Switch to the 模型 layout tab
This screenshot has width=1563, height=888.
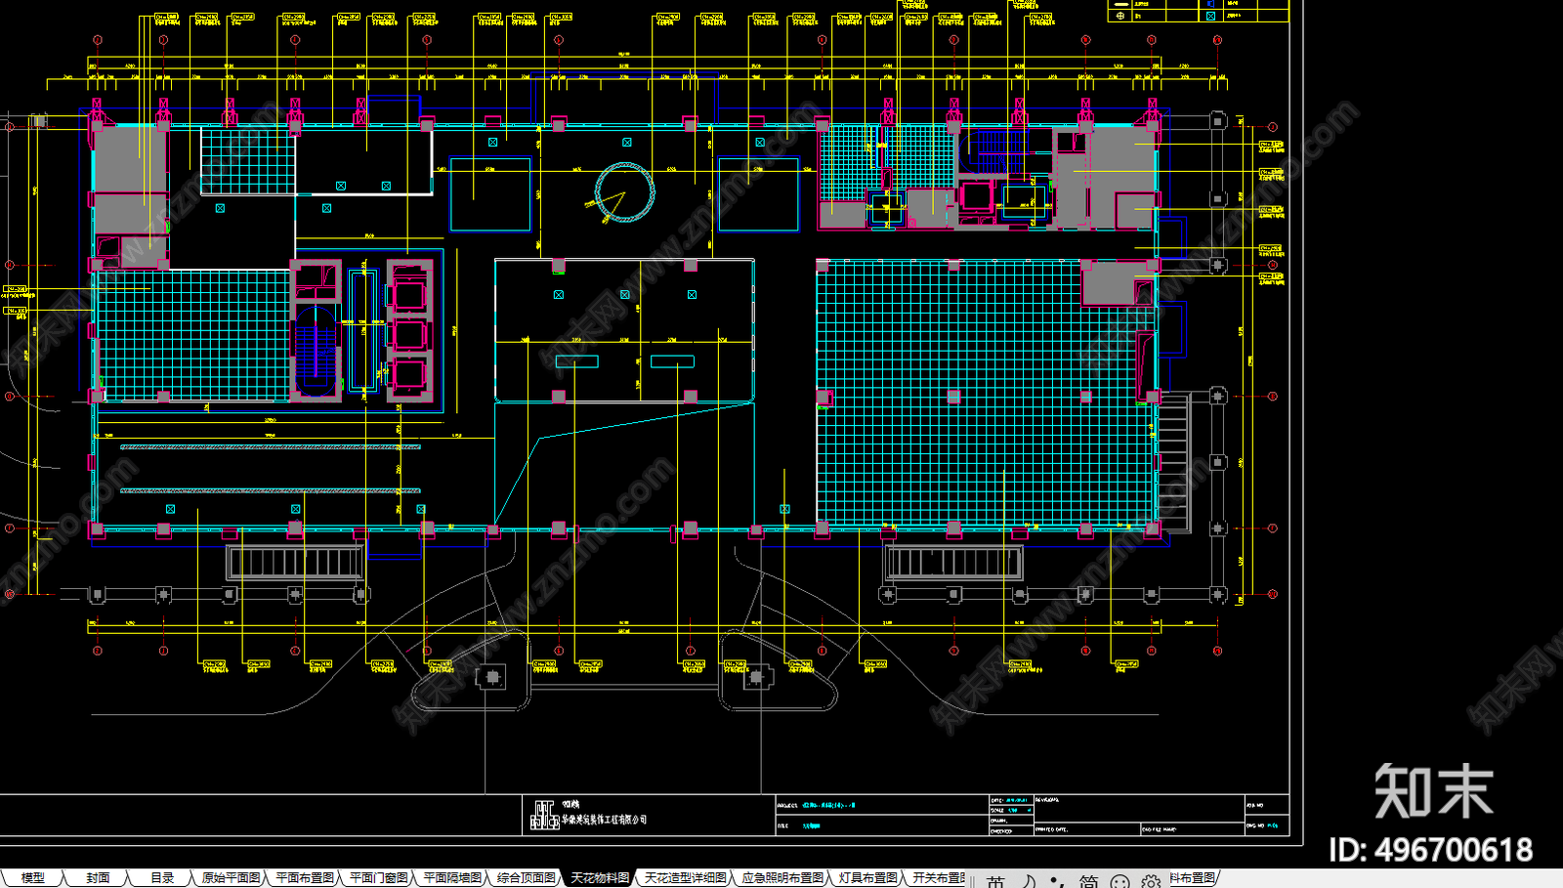(x=33, y=878)
